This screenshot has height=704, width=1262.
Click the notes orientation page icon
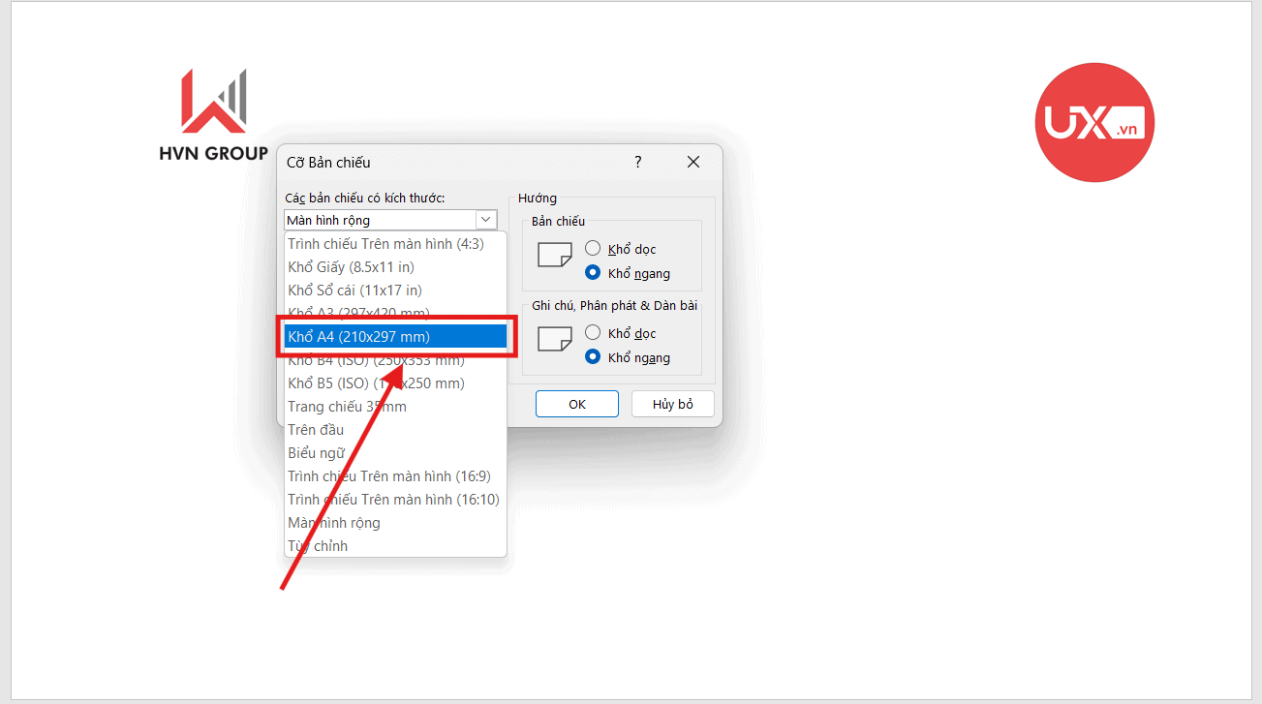[554, 339]
